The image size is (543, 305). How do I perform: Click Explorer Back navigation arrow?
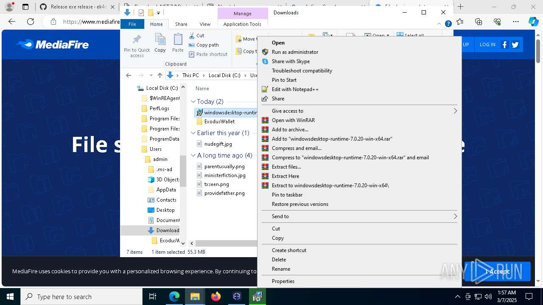click(129, 75)
